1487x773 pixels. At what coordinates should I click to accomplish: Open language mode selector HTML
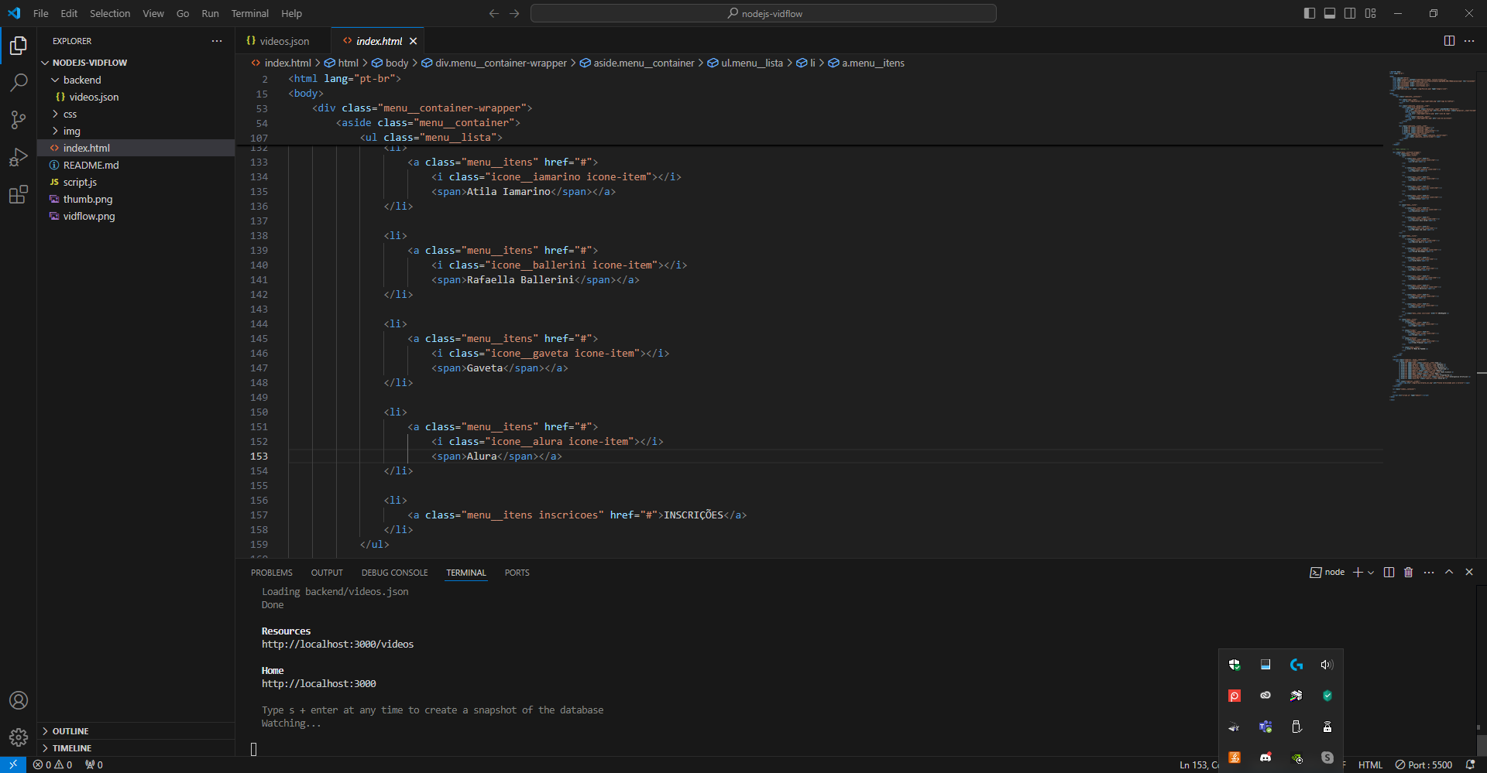(x=1370, y=764)
